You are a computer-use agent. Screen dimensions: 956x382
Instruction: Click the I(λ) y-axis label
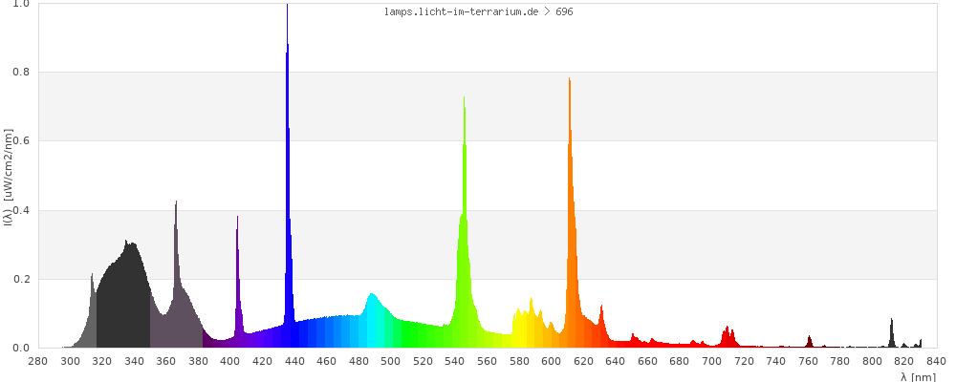click(8, 178)
